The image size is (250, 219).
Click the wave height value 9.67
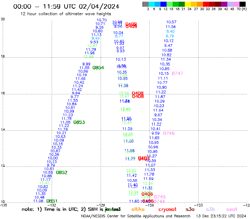coord(158,115)
